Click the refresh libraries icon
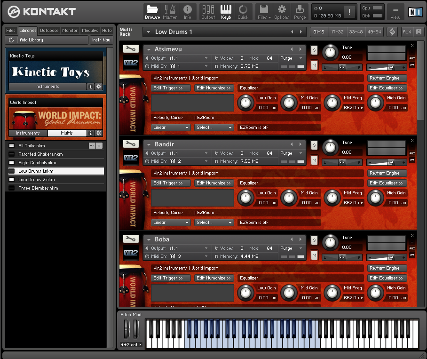The width and height of the screenshot is (427, 359). [11, 40]
